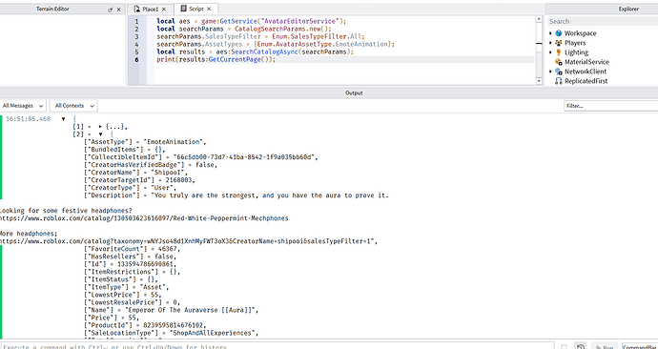
Task: Click the ["ProductId"] output line
Action: [x=145, y=325]
